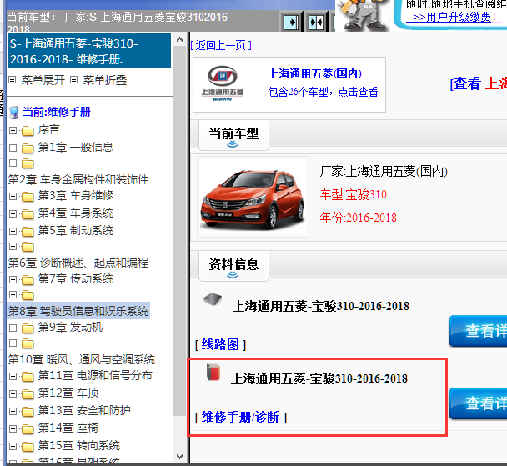Select 第6章 诊断概述、起点和编程
507x466 pixels.
(78, 263)
